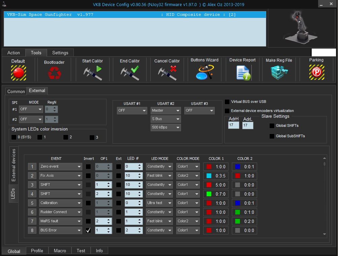Viewport: 338px width, 256px height.
Task: Click the End Calibr caliper icon
Action: [130, 73]
